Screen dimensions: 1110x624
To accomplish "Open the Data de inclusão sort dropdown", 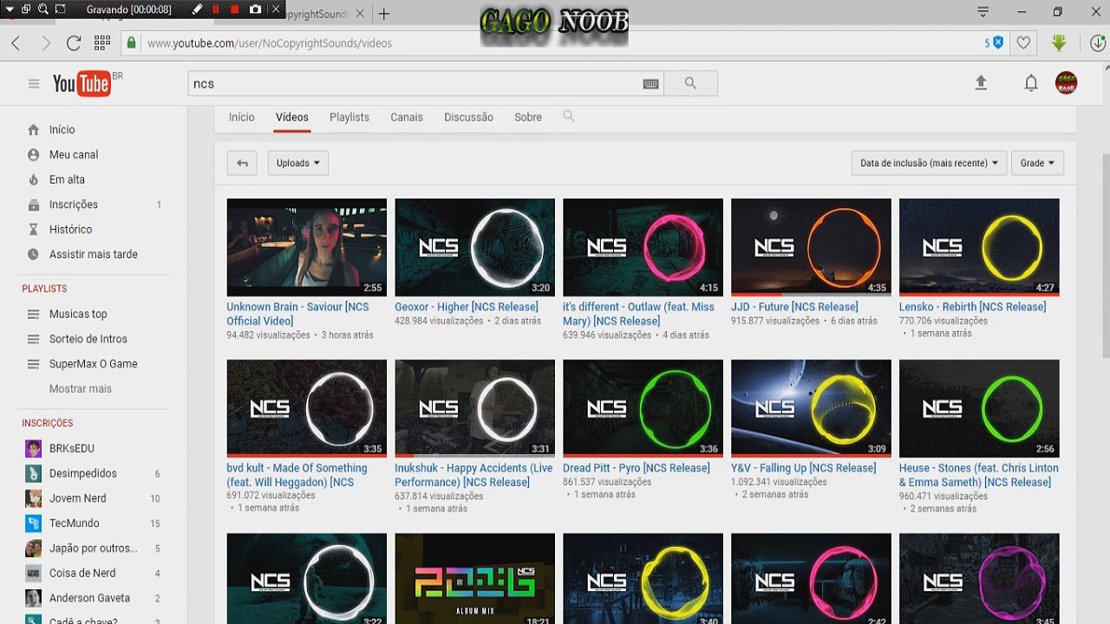I will click(x=928, y=163).
